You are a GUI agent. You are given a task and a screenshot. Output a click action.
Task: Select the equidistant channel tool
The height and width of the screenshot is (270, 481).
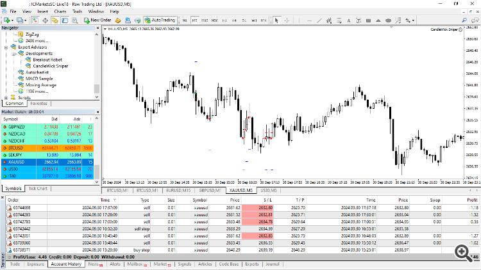click(329, 20)
